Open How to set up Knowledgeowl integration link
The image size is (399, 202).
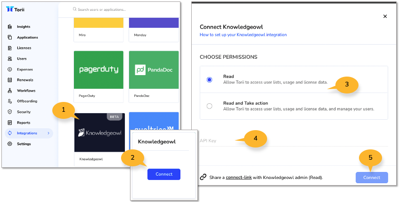(x=243, y=35)
